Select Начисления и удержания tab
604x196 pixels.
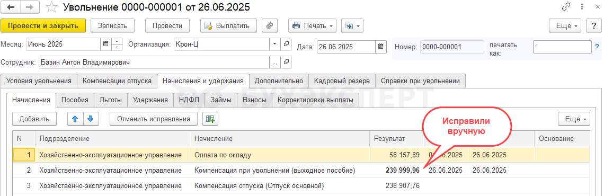[x=203, y=81]
